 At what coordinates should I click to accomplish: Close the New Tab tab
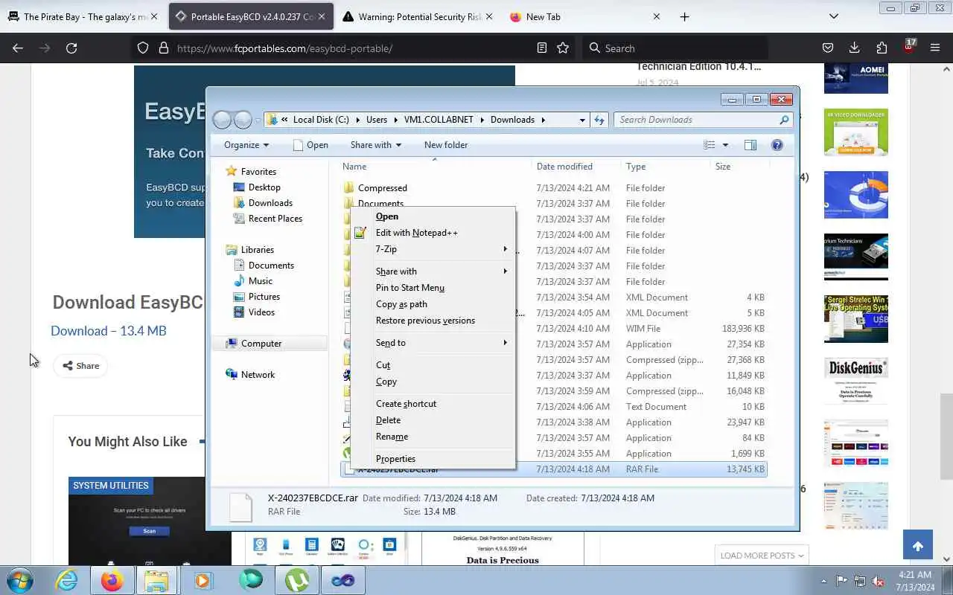pyautogui.click(x=656, y=16)
